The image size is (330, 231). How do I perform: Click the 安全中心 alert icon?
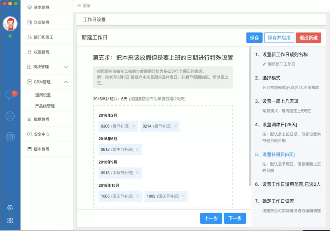(x=30, y=134)
